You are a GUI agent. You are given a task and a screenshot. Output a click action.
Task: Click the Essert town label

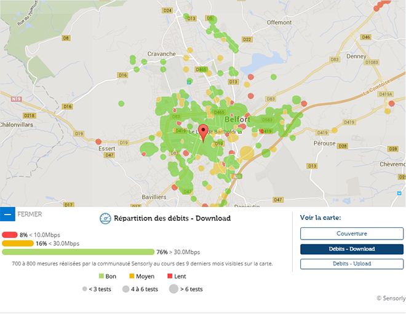pos(106,149)
